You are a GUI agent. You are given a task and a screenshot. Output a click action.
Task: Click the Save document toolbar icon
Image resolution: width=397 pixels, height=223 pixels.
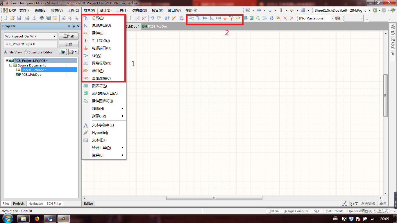tap(19, 18)
